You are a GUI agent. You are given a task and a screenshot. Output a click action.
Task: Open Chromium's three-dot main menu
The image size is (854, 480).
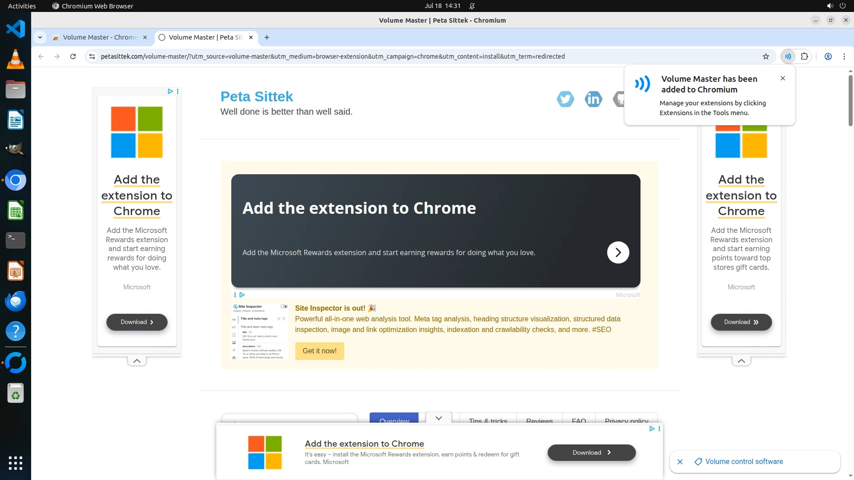point(844,56)
